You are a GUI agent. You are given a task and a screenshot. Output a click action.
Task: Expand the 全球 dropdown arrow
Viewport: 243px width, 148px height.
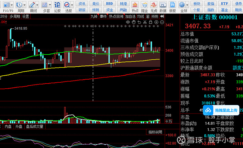[x=187, y=5]
